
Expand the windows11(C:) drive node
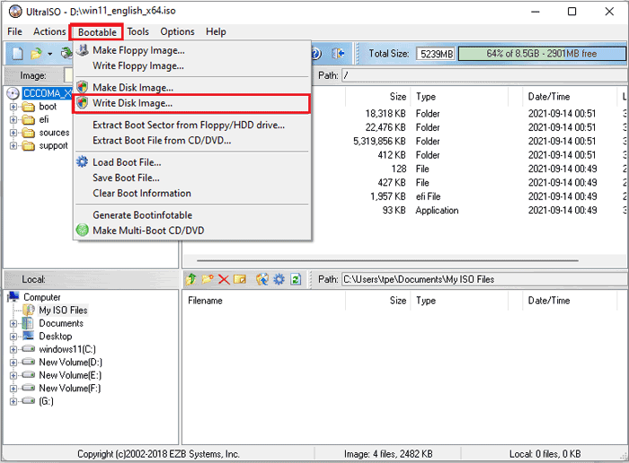[13, 349]
